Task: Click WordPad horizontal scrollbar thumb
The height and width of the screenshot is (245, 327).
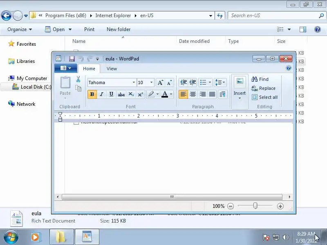Action: [172, 197]
